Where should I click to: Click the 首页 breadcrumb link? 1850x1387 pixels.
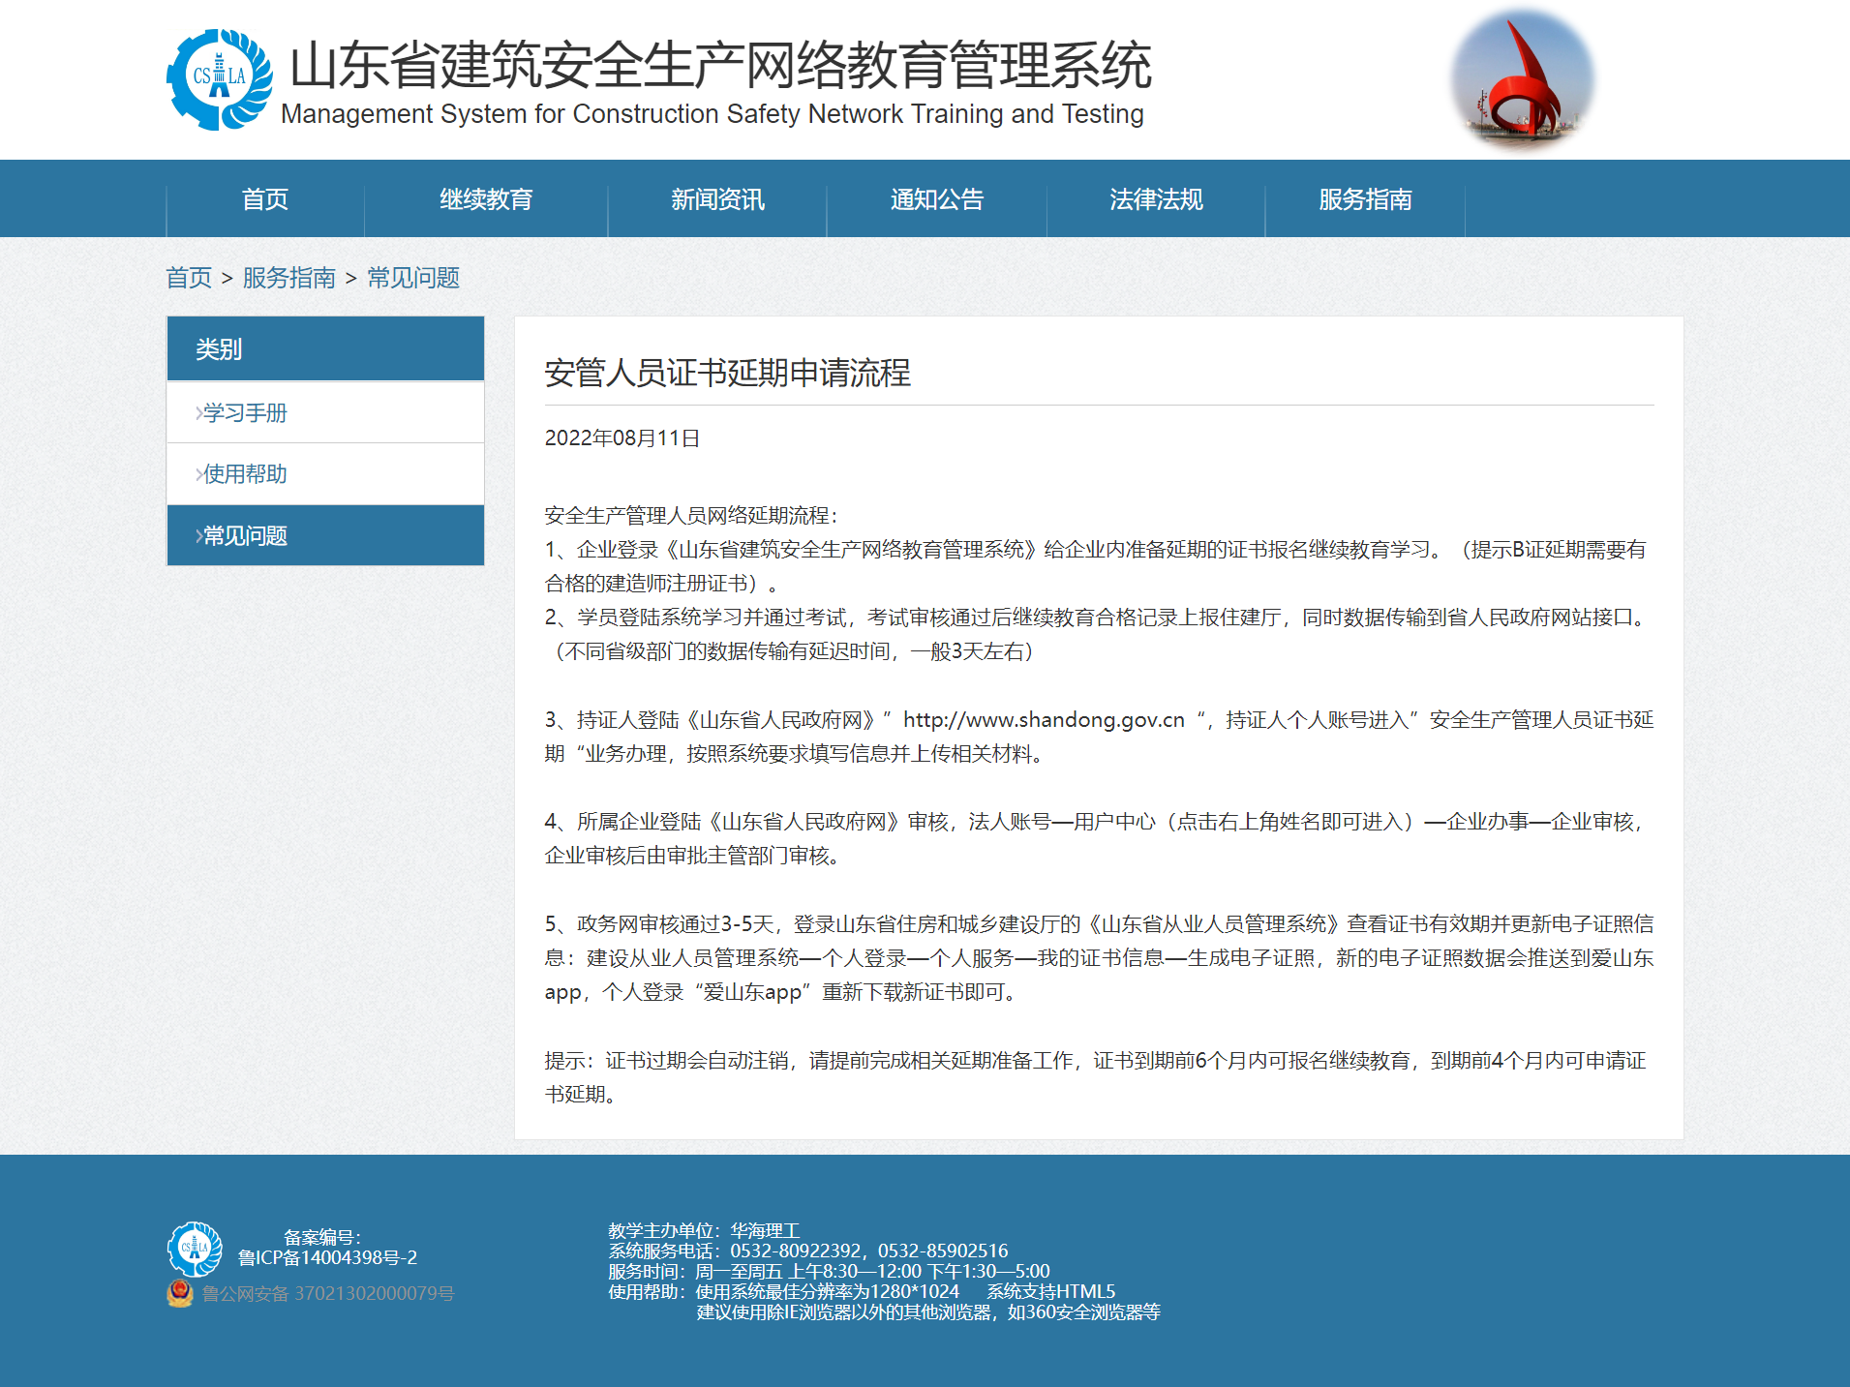click(189, 279)
